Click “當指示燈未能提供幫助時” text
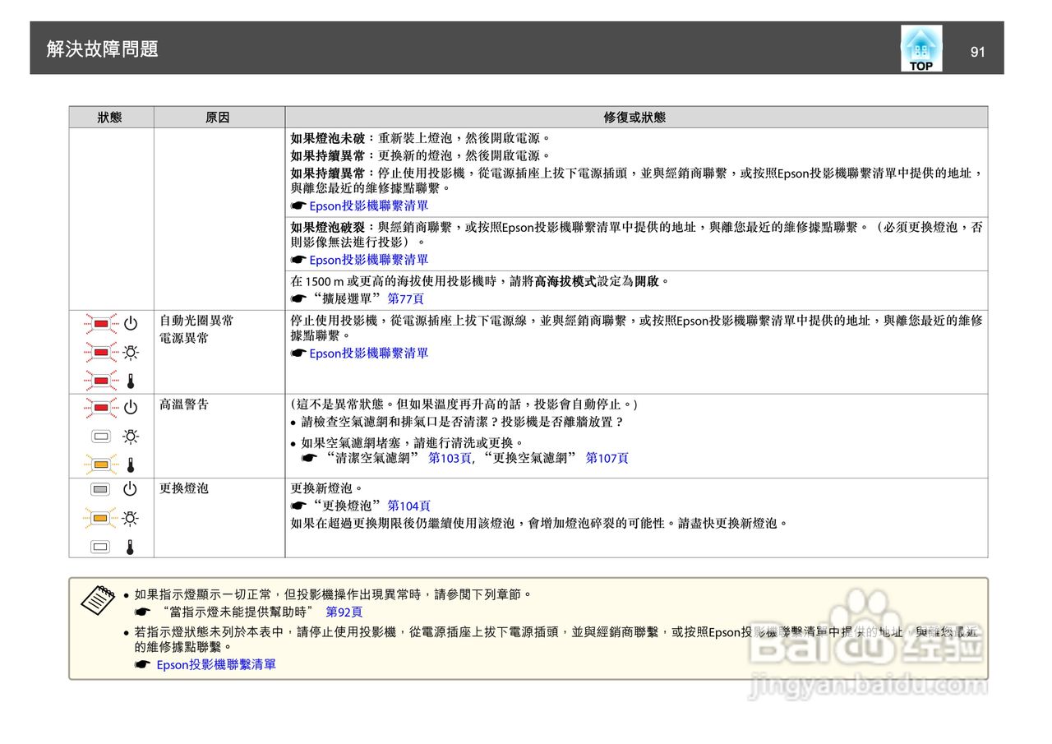 [x=239, y=612]
